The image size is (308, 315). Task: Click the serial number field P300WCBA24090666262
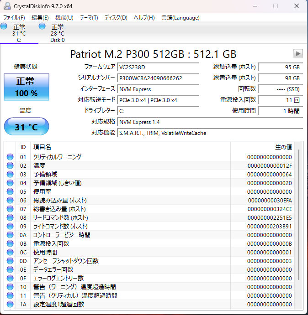(x=158, y=78)
